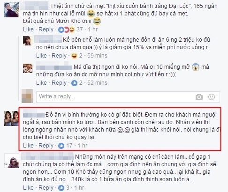Open the emoji smiley picker in reply box
This screenshot has width=228, height=192.
coord(212,97)
